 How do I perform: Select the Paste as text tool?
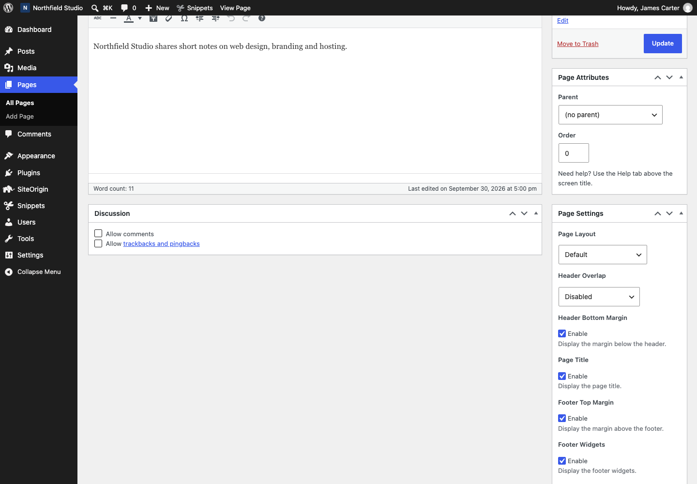coord(153,18)
